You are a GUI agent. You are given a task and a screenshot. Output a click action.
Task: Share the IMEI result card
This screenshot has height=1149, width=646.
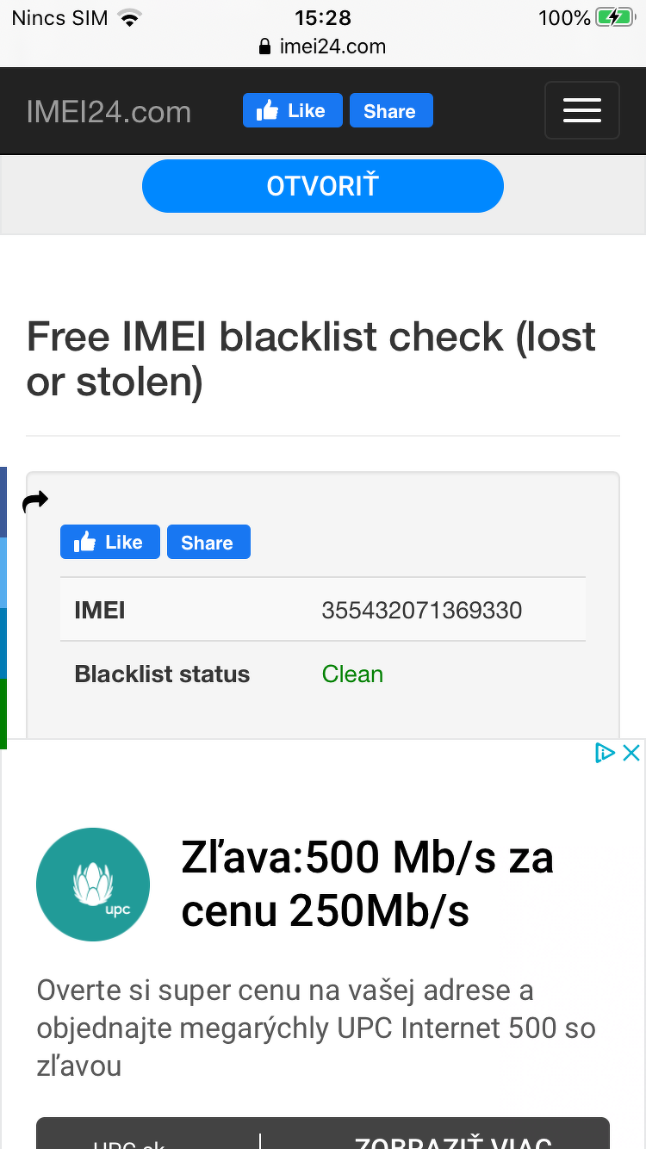208,543
